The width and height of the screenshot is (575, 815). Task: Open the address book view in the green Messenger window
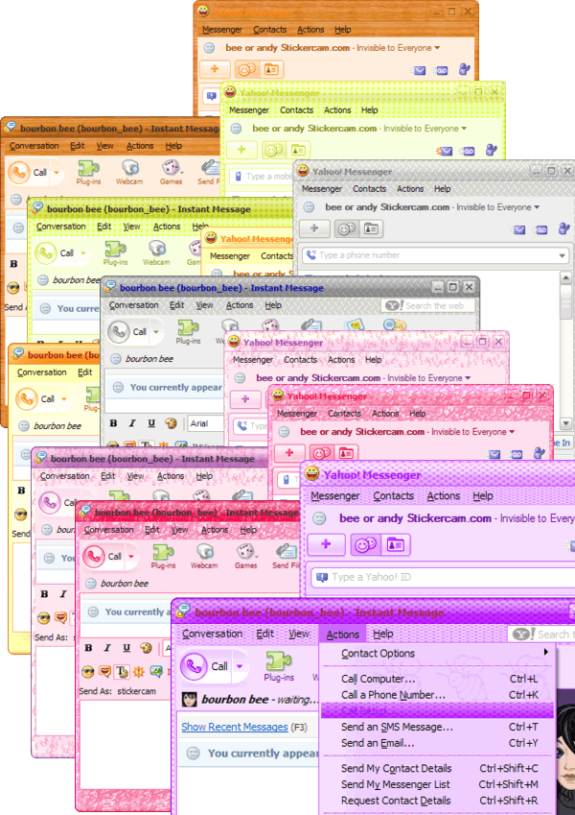pos(298,150)
